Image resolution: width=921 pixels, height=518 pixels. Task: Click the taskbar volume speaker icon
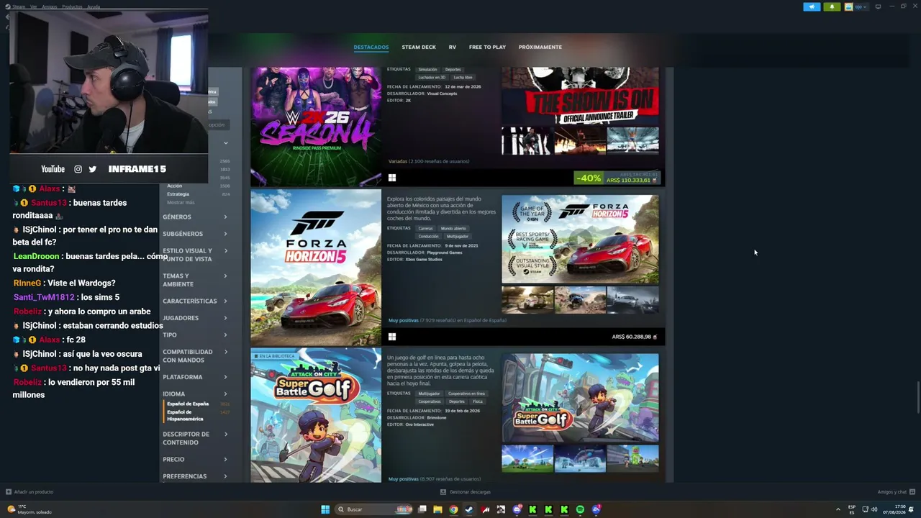(874, 509)
